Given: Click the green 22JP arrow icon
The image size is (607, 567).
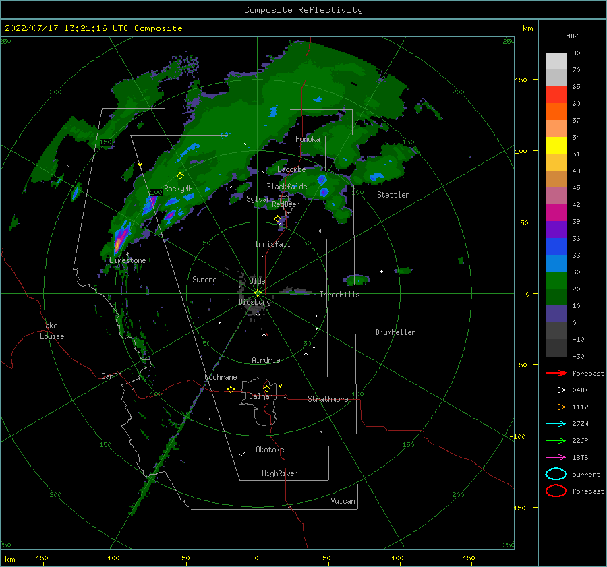Looking at the screenshot, I should (556, 440).
